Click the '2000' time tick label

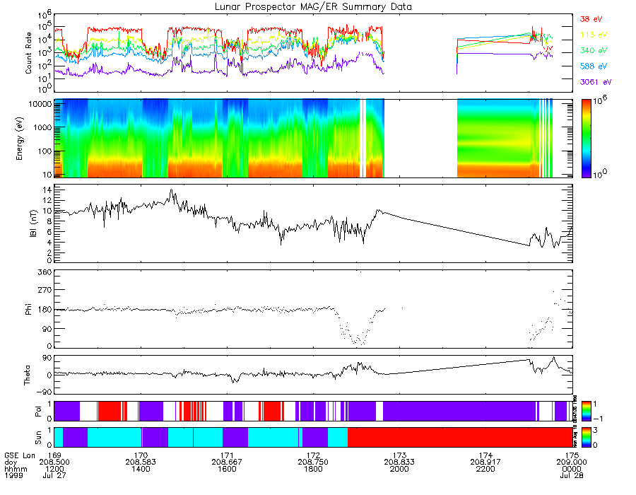[399, 469]
